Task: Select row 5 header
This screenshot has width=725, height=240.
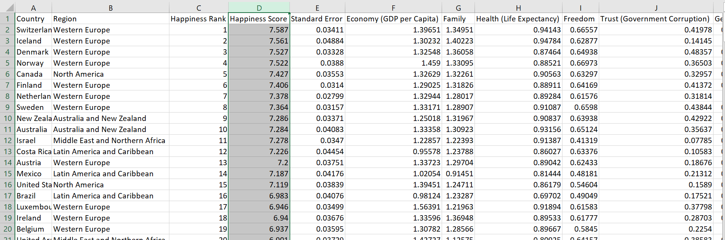Action: tap(7, 63)
